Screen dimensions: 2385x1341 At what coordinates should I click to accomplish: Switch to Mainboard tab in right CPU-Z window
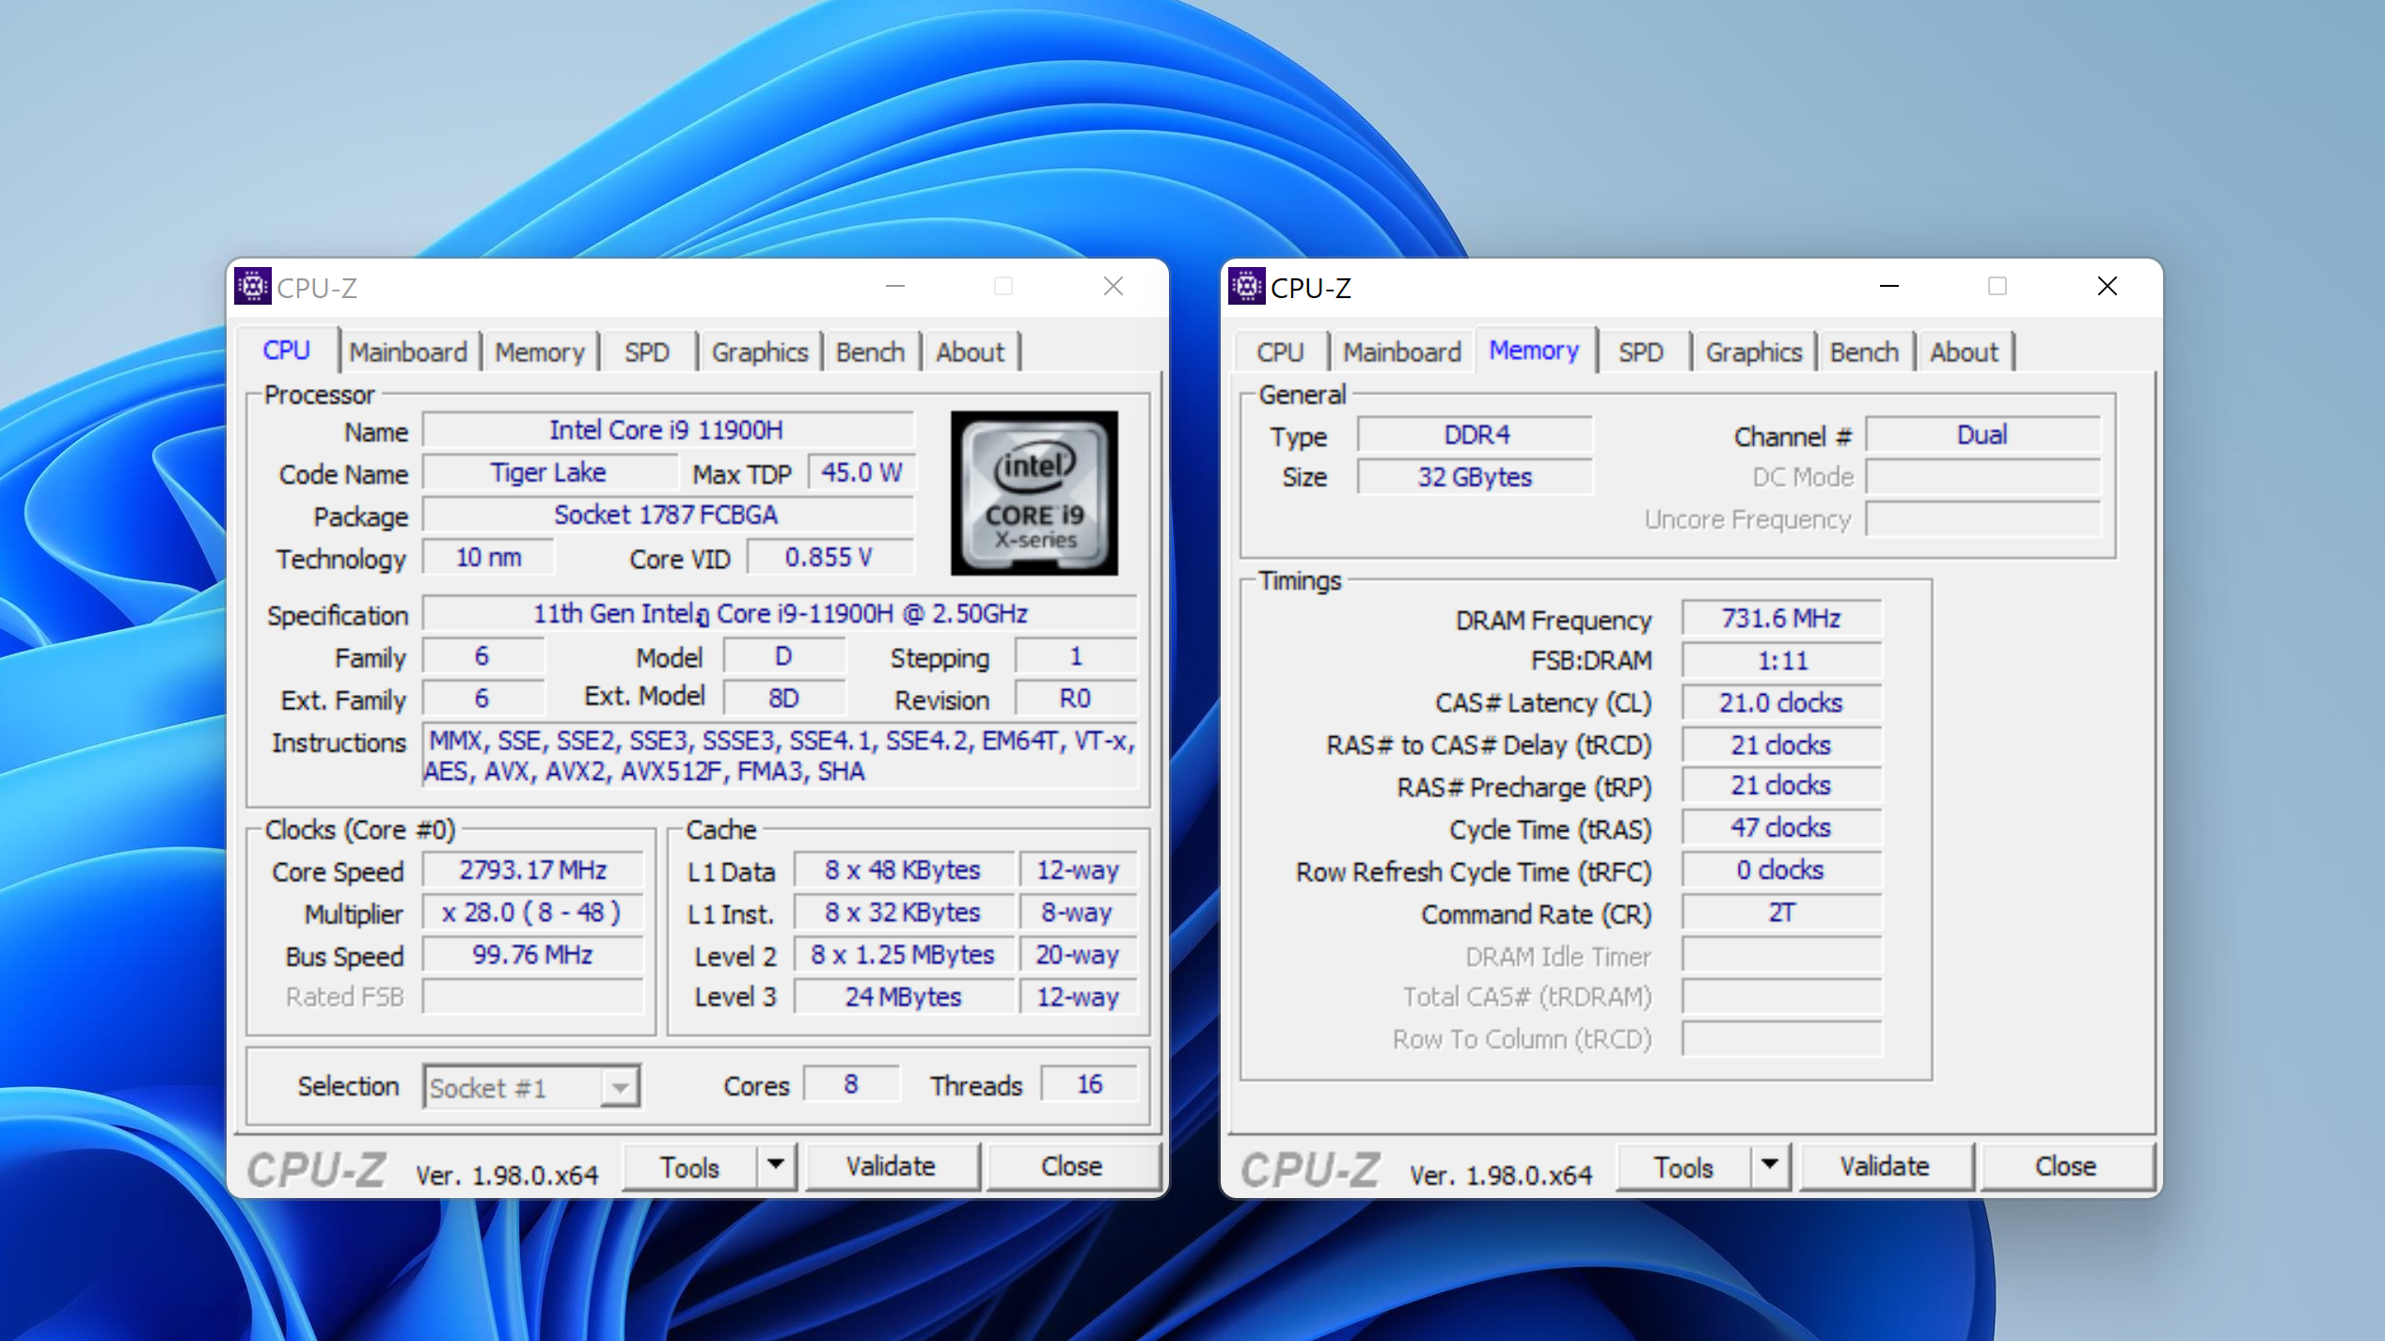tap(1402, 352)
